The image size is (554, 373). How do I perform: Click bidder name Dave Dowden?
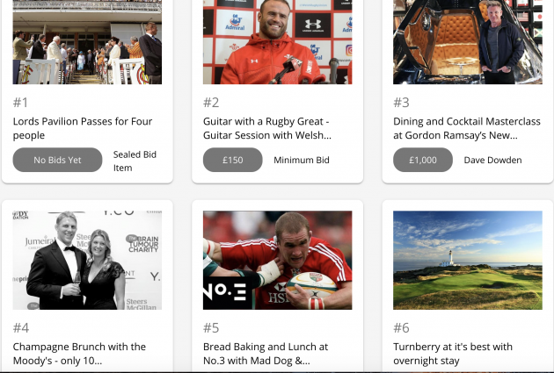492,160
